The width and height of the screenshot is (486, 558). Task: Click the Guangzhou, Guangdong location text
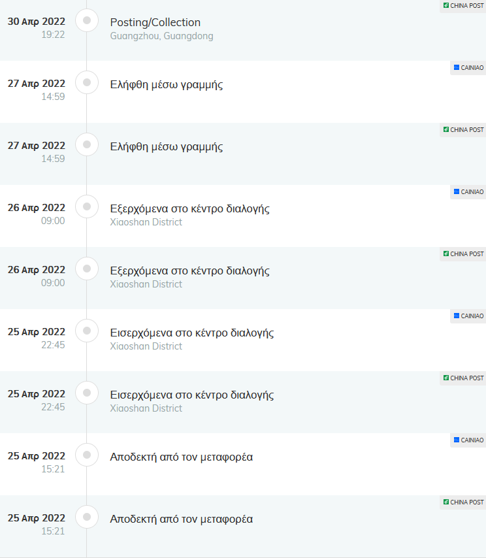161,36
